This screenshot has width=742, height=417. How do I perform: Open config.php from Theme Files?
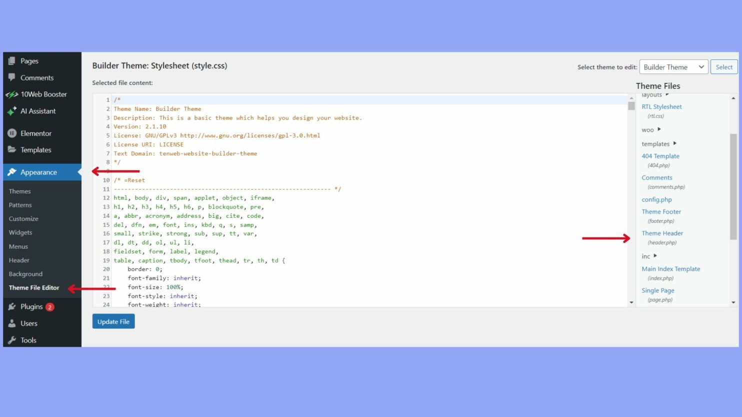point(656,199)
